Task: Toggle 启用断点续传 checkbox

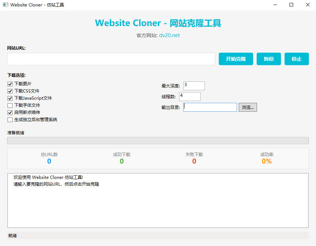Action: pyautogui.click(x=10, y=112)
